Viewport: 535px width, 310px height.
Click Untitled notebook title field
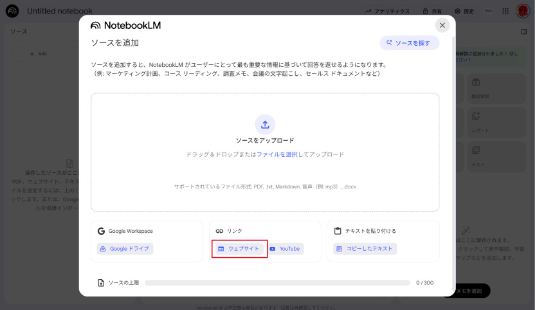coord(60,11)
